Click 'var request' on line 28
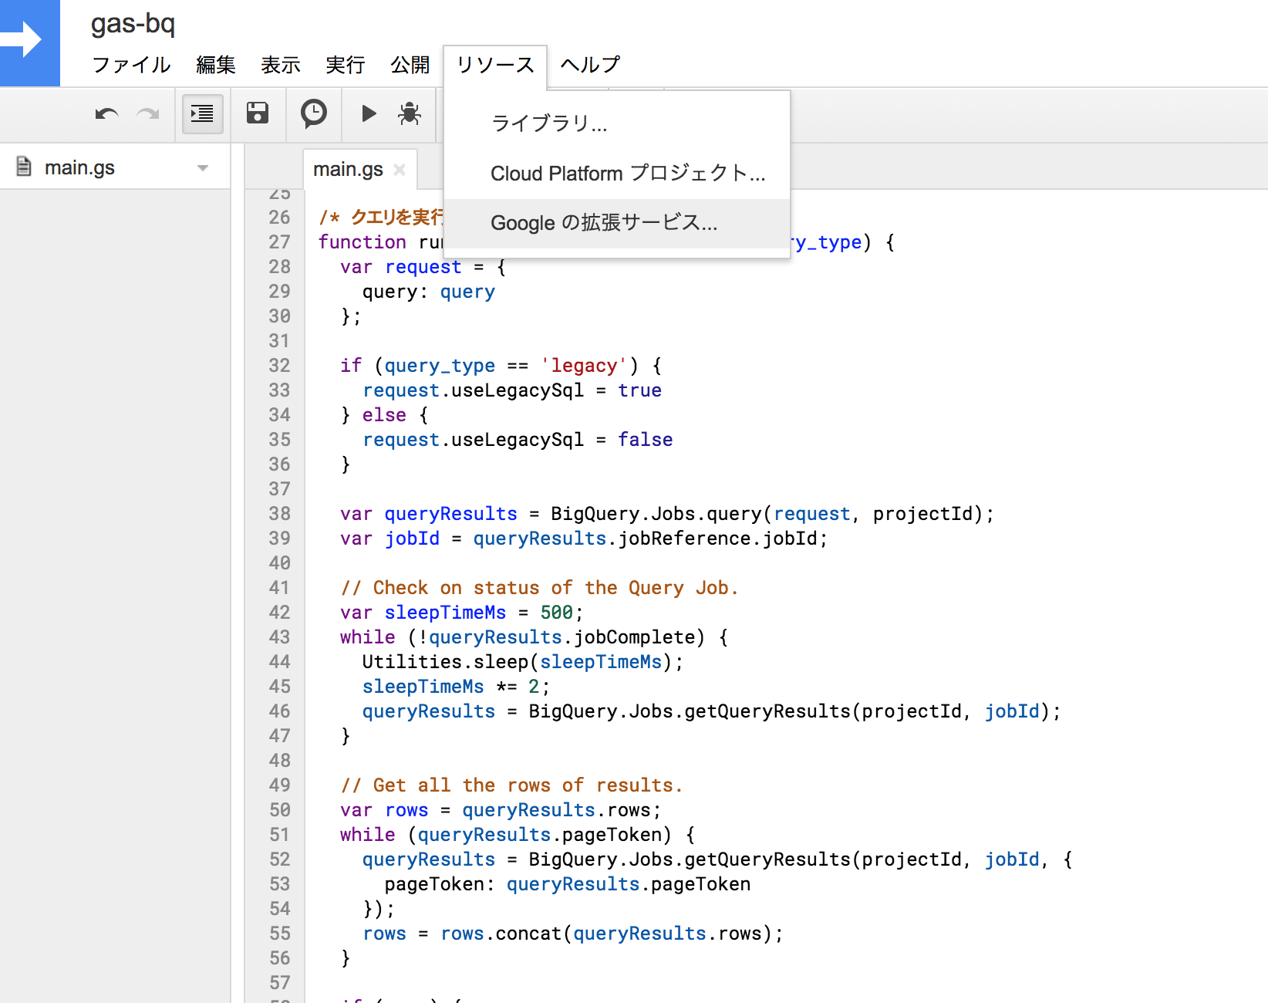Image resolution: width=1268 pixels, height=1003 pixels. (400, 267)
